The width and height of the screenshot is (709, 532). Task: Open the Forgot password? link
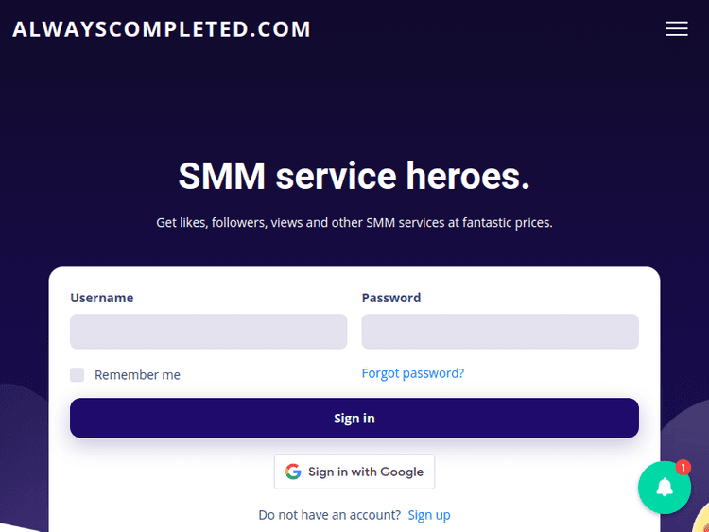point(413,373)
